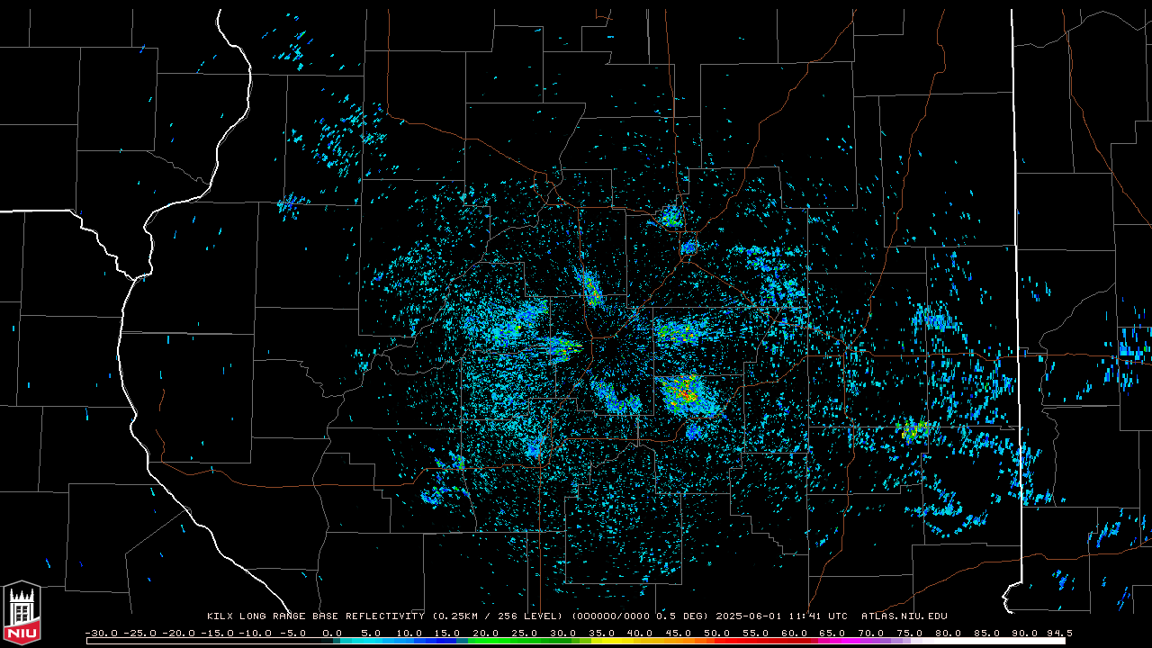The height and width of the screenshot is (648, 1152).
Task: Select the KILX LONG RANGE BASE REFLECTIVITY title
Action: click(316, 616)
